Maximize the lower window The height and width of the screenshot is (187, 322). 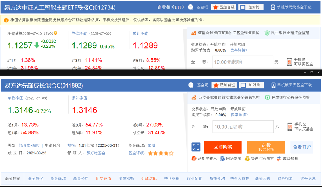point(312,72)
